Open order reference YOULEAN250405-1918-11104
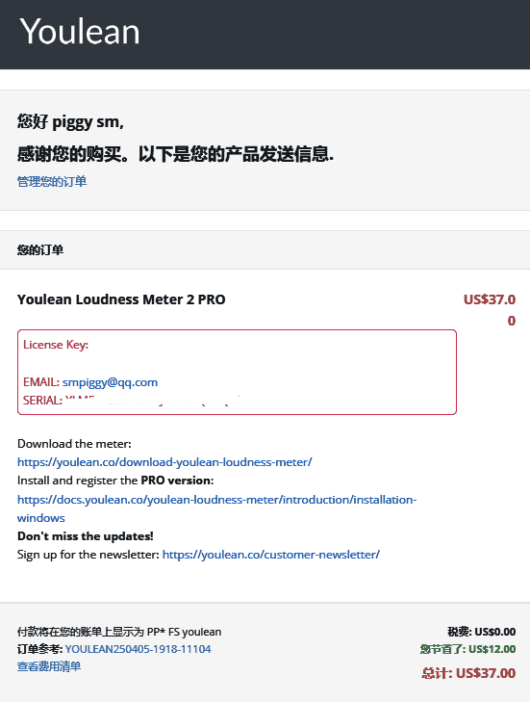This screenshot has width=530, height=702. click(138, 649)
